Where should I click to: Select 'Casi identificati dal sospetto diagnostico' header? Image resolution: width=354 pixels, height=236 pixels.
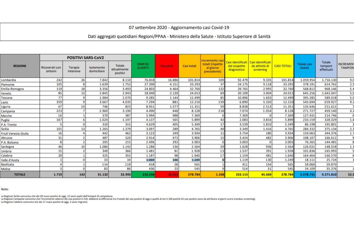point(236,66)
